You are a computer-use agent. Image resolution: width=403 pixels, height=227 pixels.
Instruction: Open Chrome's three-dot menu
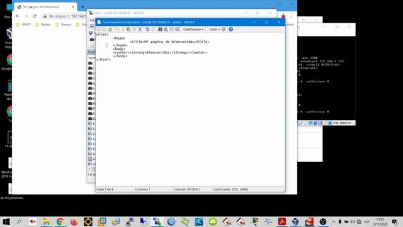click(x=292, y=16)
